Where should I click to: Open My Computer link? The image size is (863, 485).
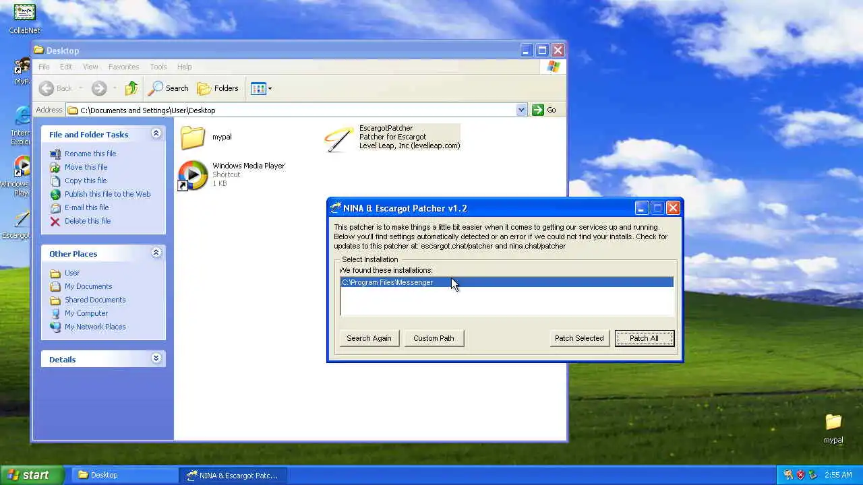click(86, 313)
